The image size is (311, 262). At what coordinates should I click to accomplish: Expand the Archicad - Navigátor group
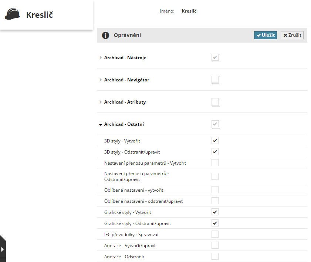pyautogui.click(x=101, y=80)
